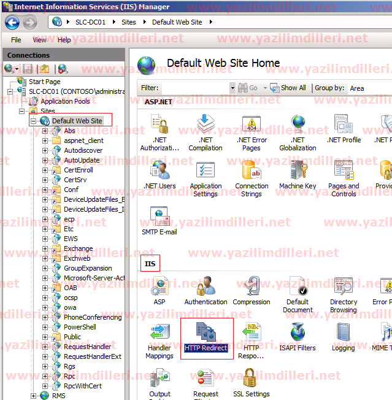Screen dimensions: 392x400
Task: Open the .NET Profile feature
Action: (344, 129)
